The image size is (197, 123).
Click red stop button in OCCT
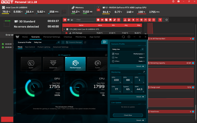point(7,119)
